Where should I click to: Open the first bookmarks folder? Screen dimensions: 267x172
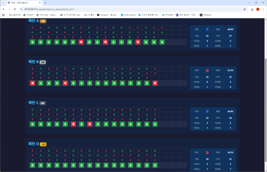pos(15,15)
